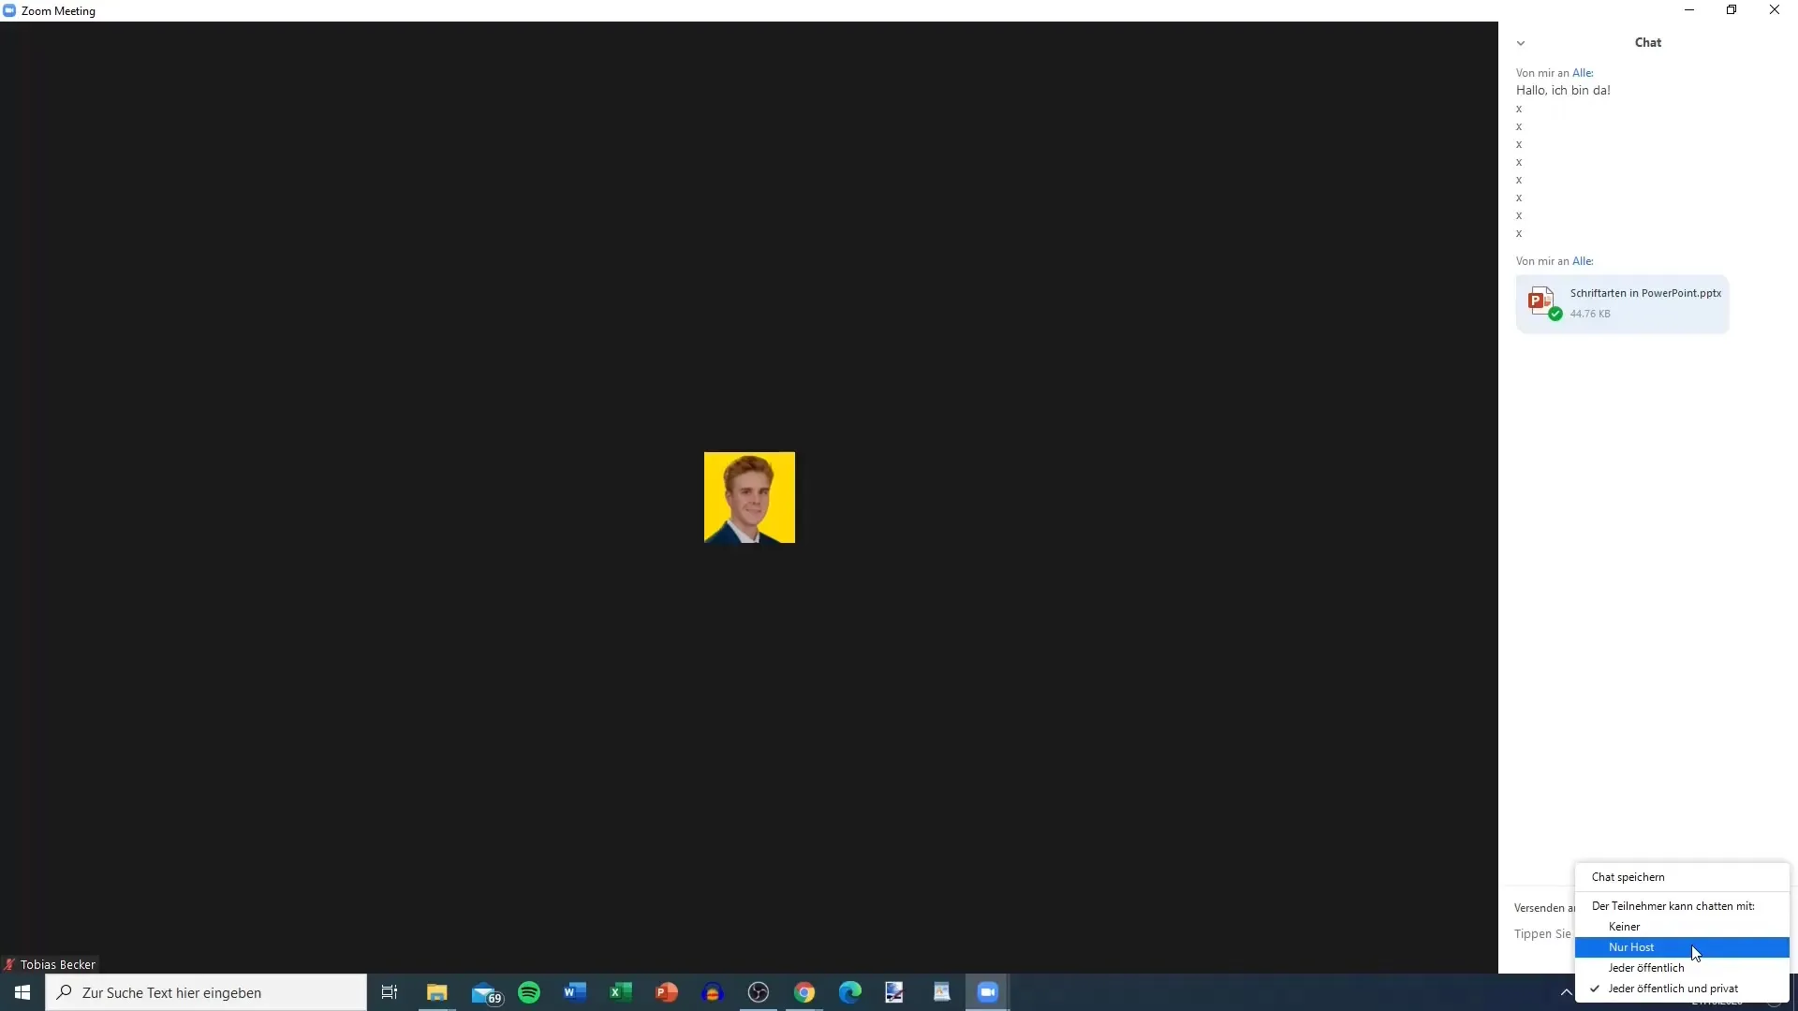Click the Schriftarten in PowerPoint.pptx file
Viewport: 1798px width, 1011px height.
(1623, 301)
